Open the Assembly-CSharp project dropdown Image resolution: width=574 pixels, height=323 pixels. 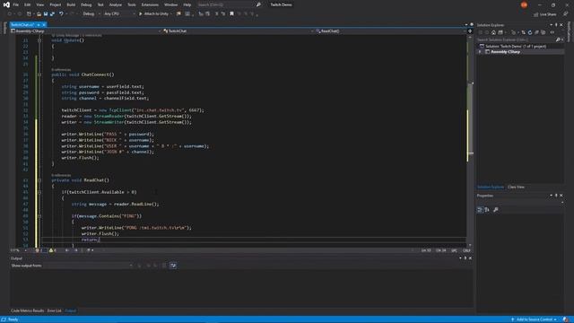[x=85, y=31]
